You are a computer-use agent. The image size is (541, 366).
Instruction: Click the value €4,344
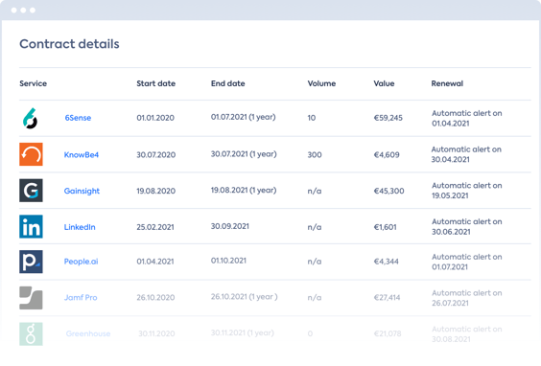pos(386,262)
